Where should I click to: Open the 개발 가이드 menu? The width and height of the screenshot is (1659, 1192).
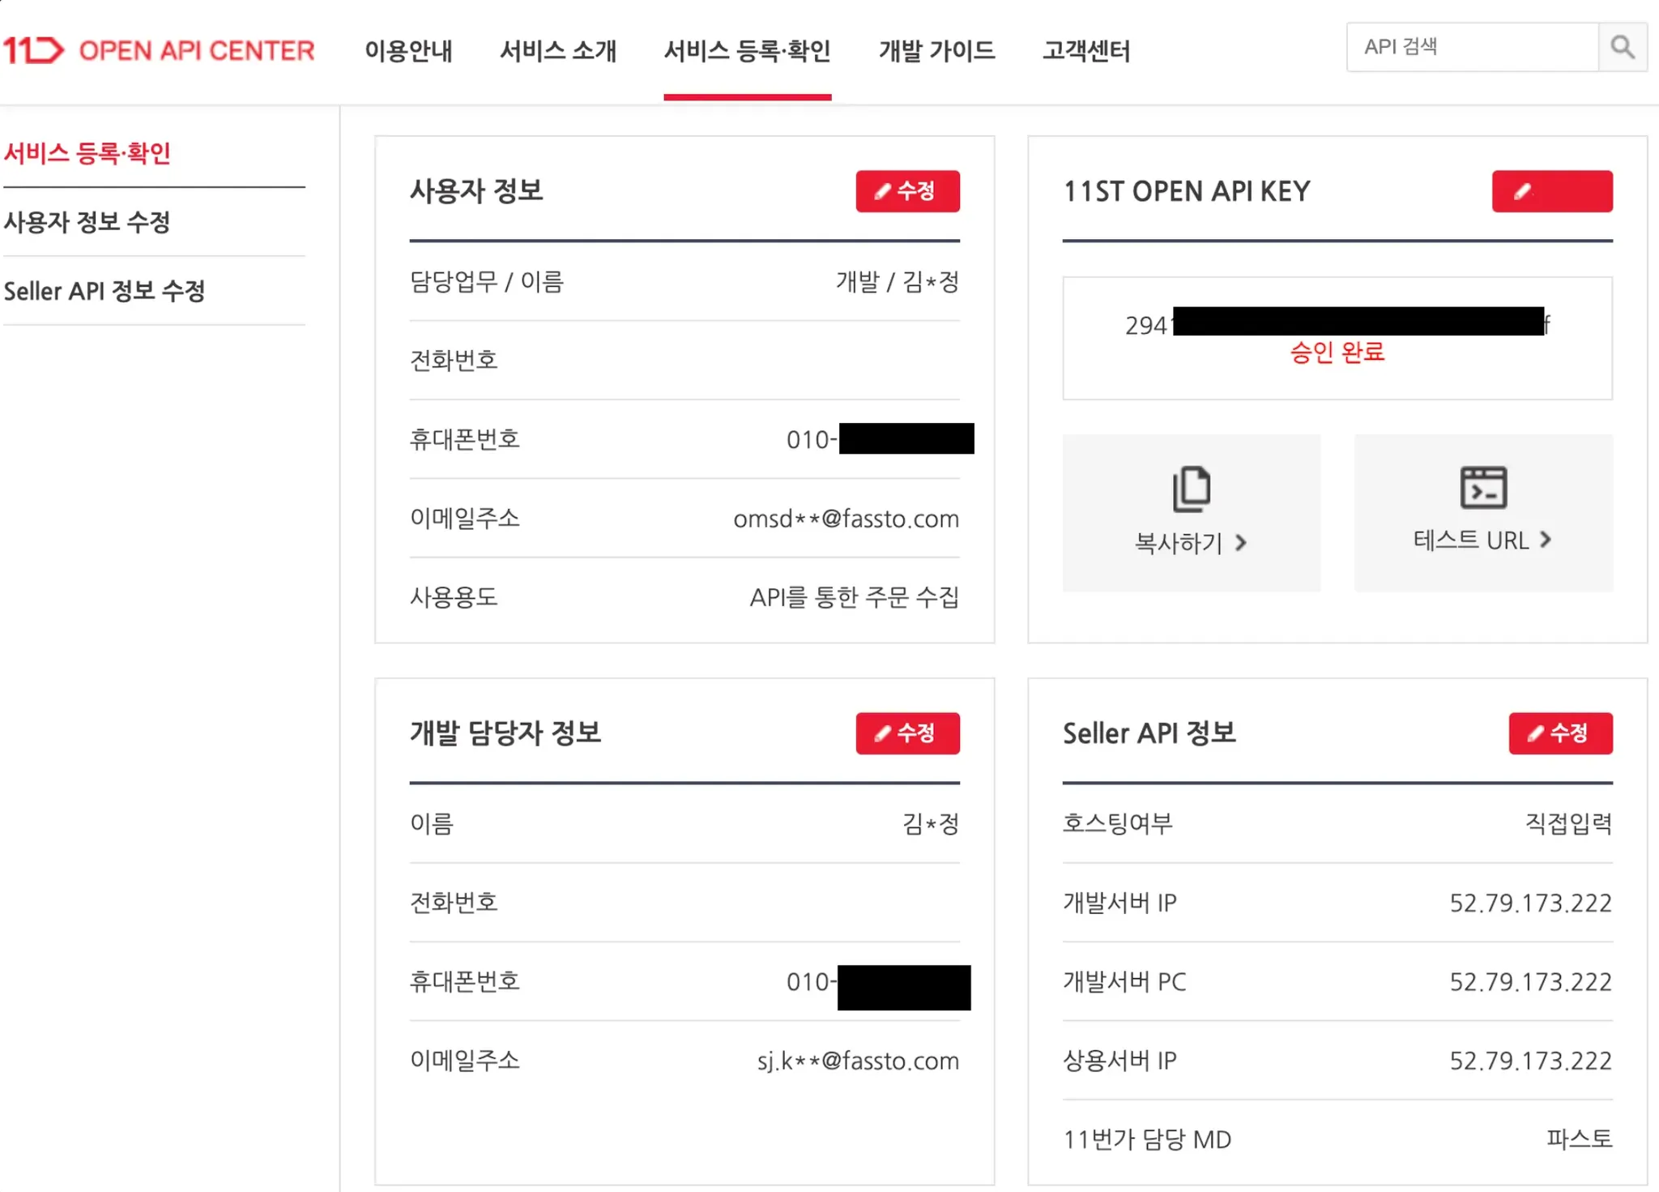coord(936,51)
